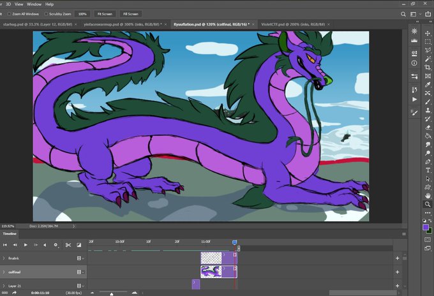Click the timeline transition icon
The height and width of the screenshot is (296, 434).
(x=79, y=245)
